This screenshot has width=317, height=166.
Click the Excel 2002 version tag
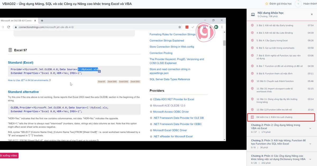[x=124, y=82]
